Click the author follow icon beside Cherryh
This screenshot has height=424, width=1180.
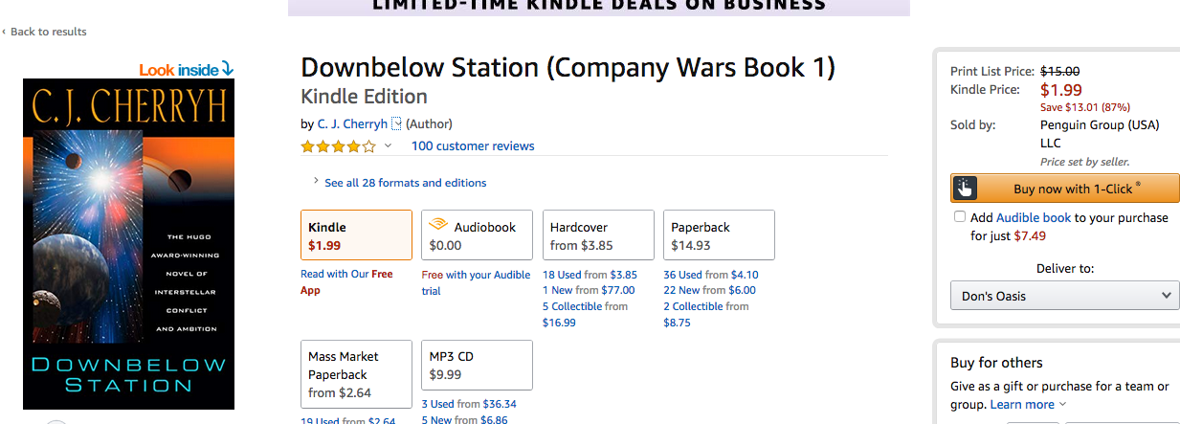click(397, 123)
